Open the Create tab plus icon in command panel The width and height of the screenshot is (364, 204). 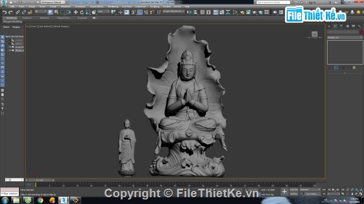329,26
